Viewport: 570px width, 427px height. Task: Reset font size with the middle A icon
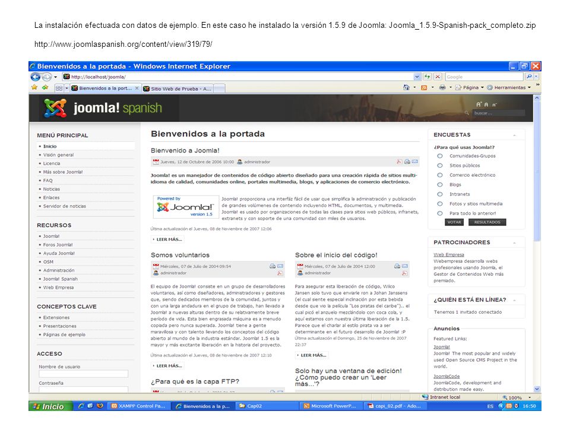pyautogui.click(x=486, y=104)
